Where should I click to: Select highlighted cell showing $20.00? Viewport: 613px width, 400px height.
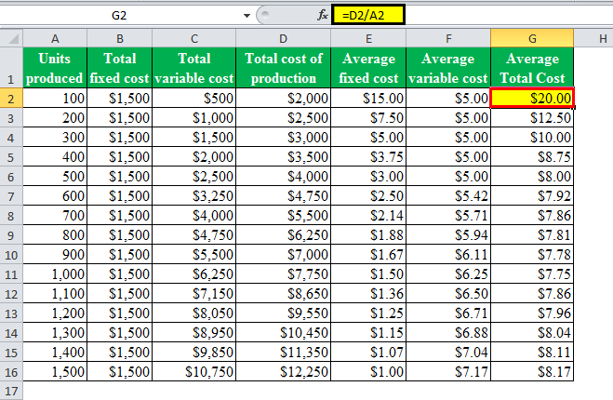tap(532, 98)
